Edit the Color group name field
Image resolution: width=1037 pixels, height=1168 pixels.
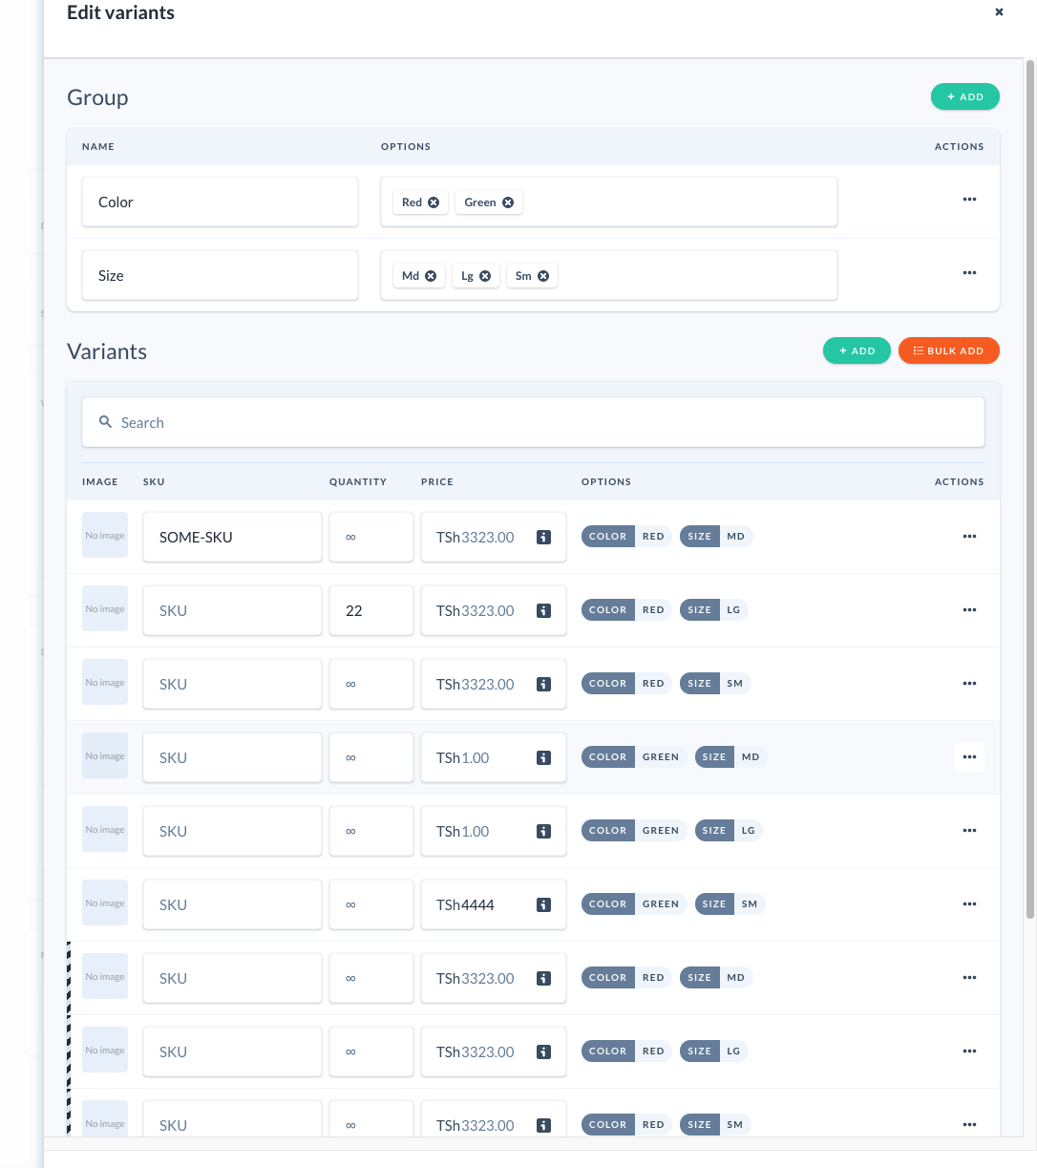pyautogui.click(x=220, y=202)
